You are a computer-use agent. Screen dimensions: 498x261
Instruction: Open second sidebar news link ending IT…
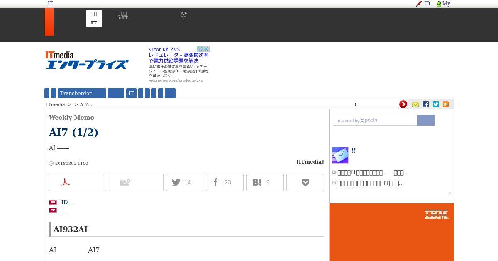point(371,183)
